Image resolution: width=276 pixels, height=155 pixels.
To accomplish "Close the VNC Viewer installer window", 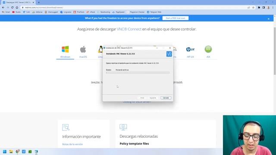I will pos(170,48).
